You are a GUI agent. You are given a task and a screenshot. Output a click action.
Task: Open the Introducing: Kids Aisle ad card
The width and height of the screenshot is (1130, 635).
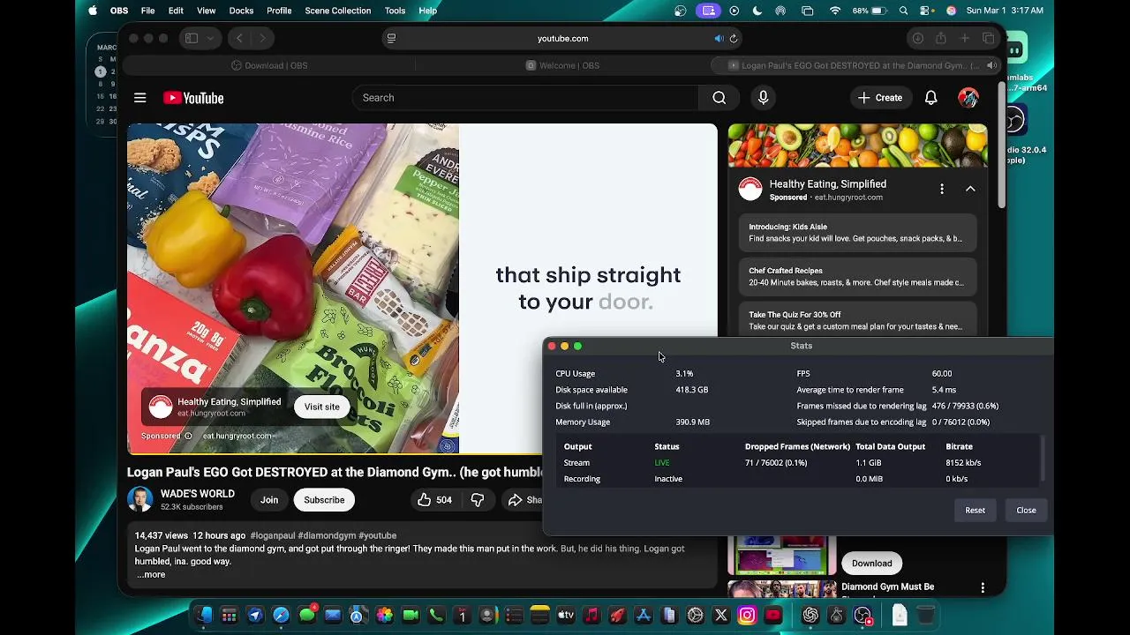pyautogui.click(x=857, y=233)
